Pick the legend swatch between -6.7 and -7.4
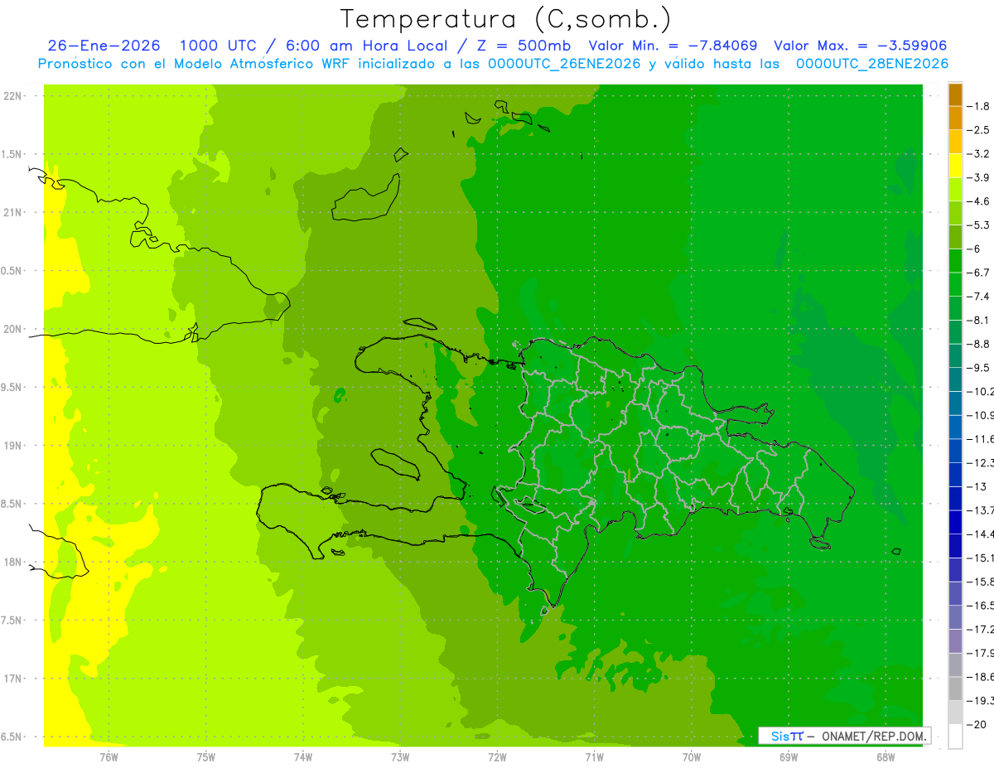 tap(955, 284)
